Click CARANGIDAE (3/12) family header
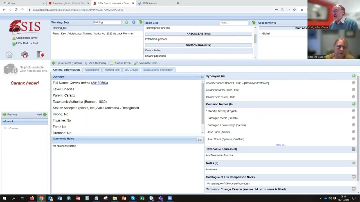This screenshot has width=360, height=202. pos(199,45)
